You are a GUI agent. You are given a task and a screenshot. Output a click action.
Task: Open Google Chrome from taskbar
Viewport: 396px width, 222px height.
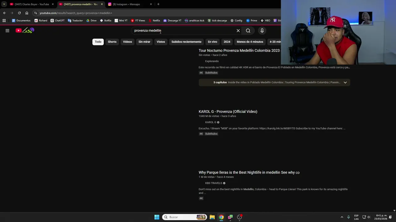coord(221,217)
